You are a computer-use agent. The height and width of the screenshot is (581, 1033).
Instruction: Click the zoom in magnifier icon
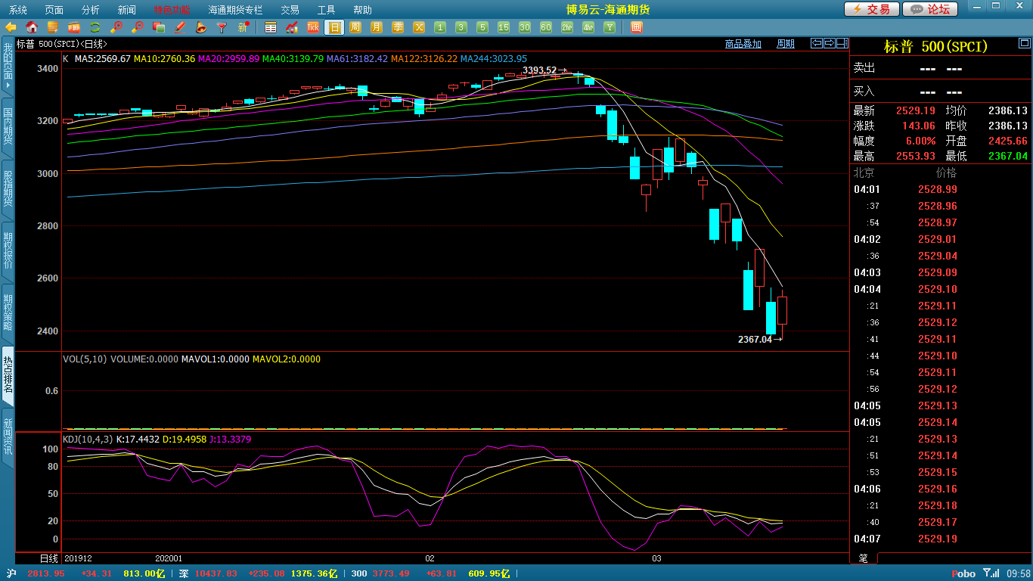116,27
